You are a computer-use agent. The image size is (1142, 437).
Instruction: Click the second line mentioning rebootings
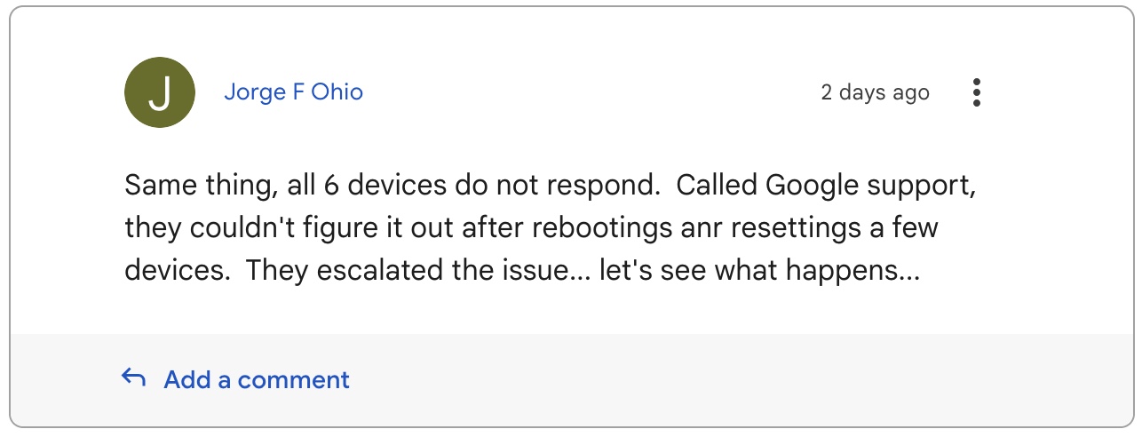pos(531,229)
